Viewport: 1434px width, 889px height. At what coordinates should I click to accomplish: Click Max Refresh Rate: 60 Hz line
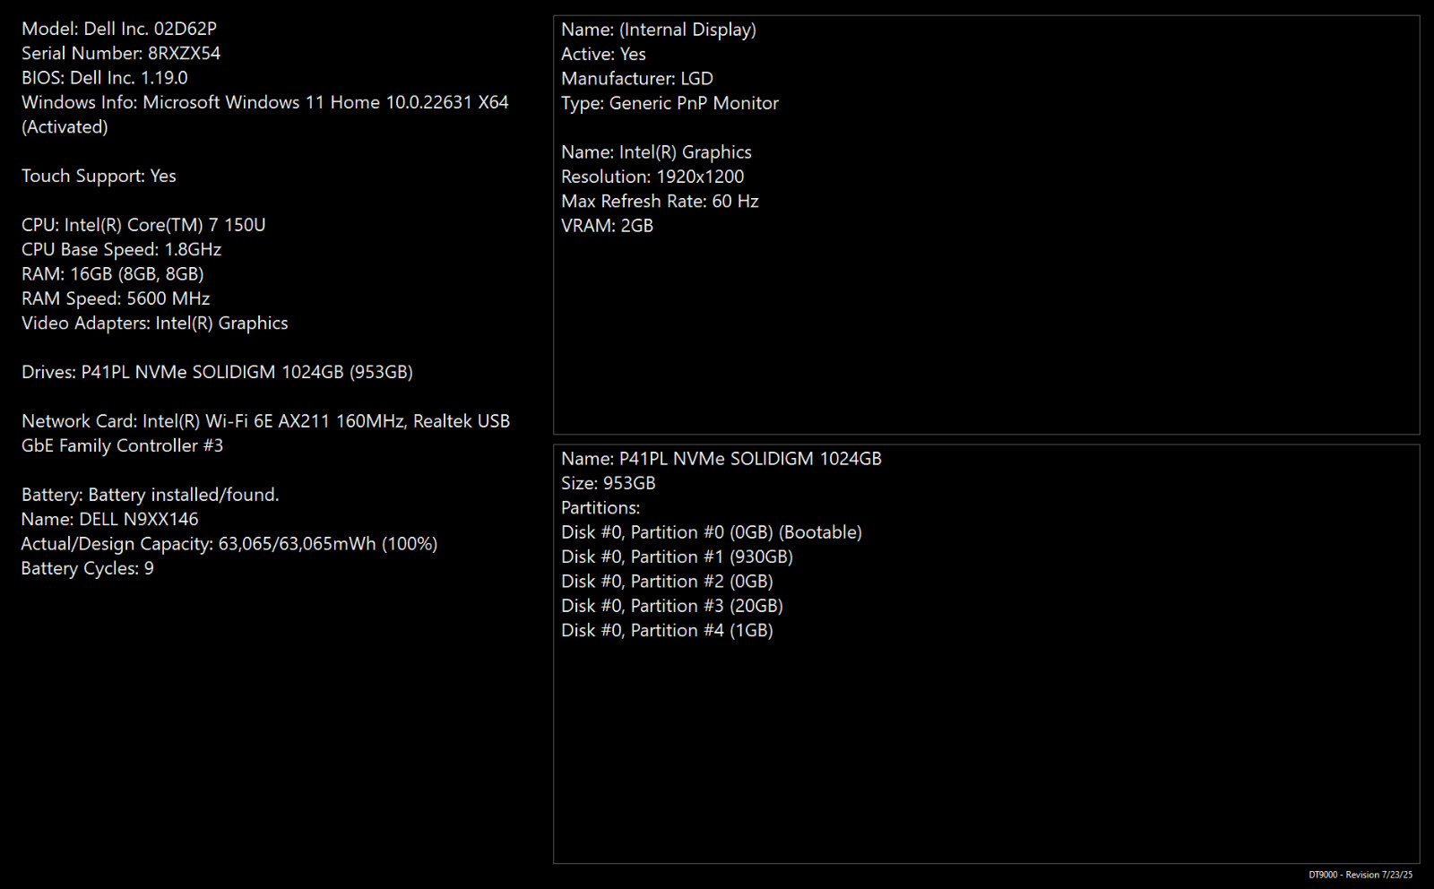click(x=660, y=201)
